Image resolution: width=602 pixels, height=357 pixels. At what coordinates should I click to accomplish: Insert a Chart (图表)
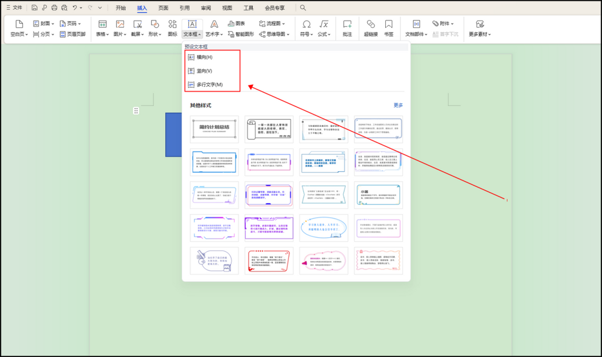pyautogui.click(x=236, y=24)
